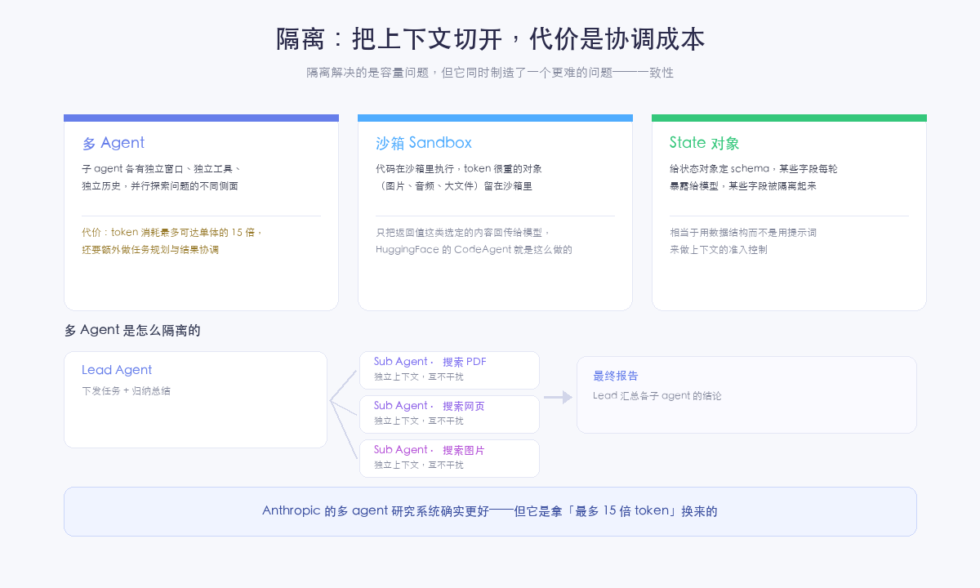The image size is (980, 588).
Task: Click 独立上下文 text under 搜索 PDF
Action: (418, 376)
